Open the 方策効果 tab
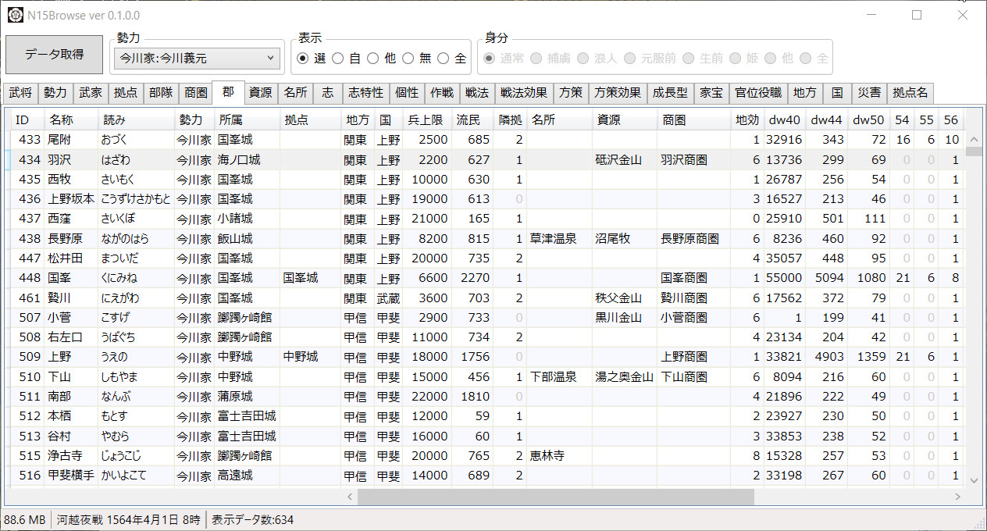This screenshot has width=987, height=531. (x=618, y=93)
